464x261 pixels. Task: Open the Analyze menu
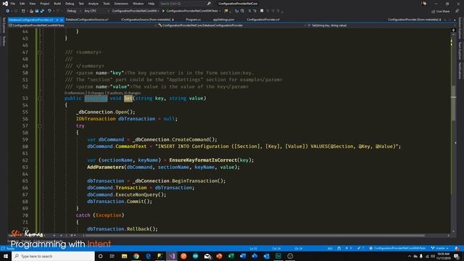94,4
